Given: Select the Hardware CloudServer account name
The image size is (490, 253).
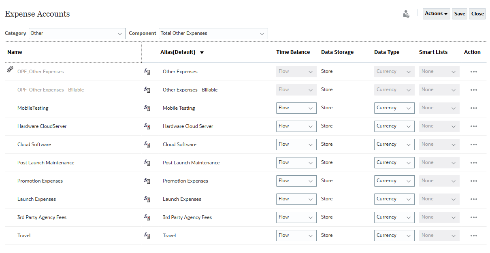Looking at the screenshot, I should pyautogui.click(x=42, y=126).
